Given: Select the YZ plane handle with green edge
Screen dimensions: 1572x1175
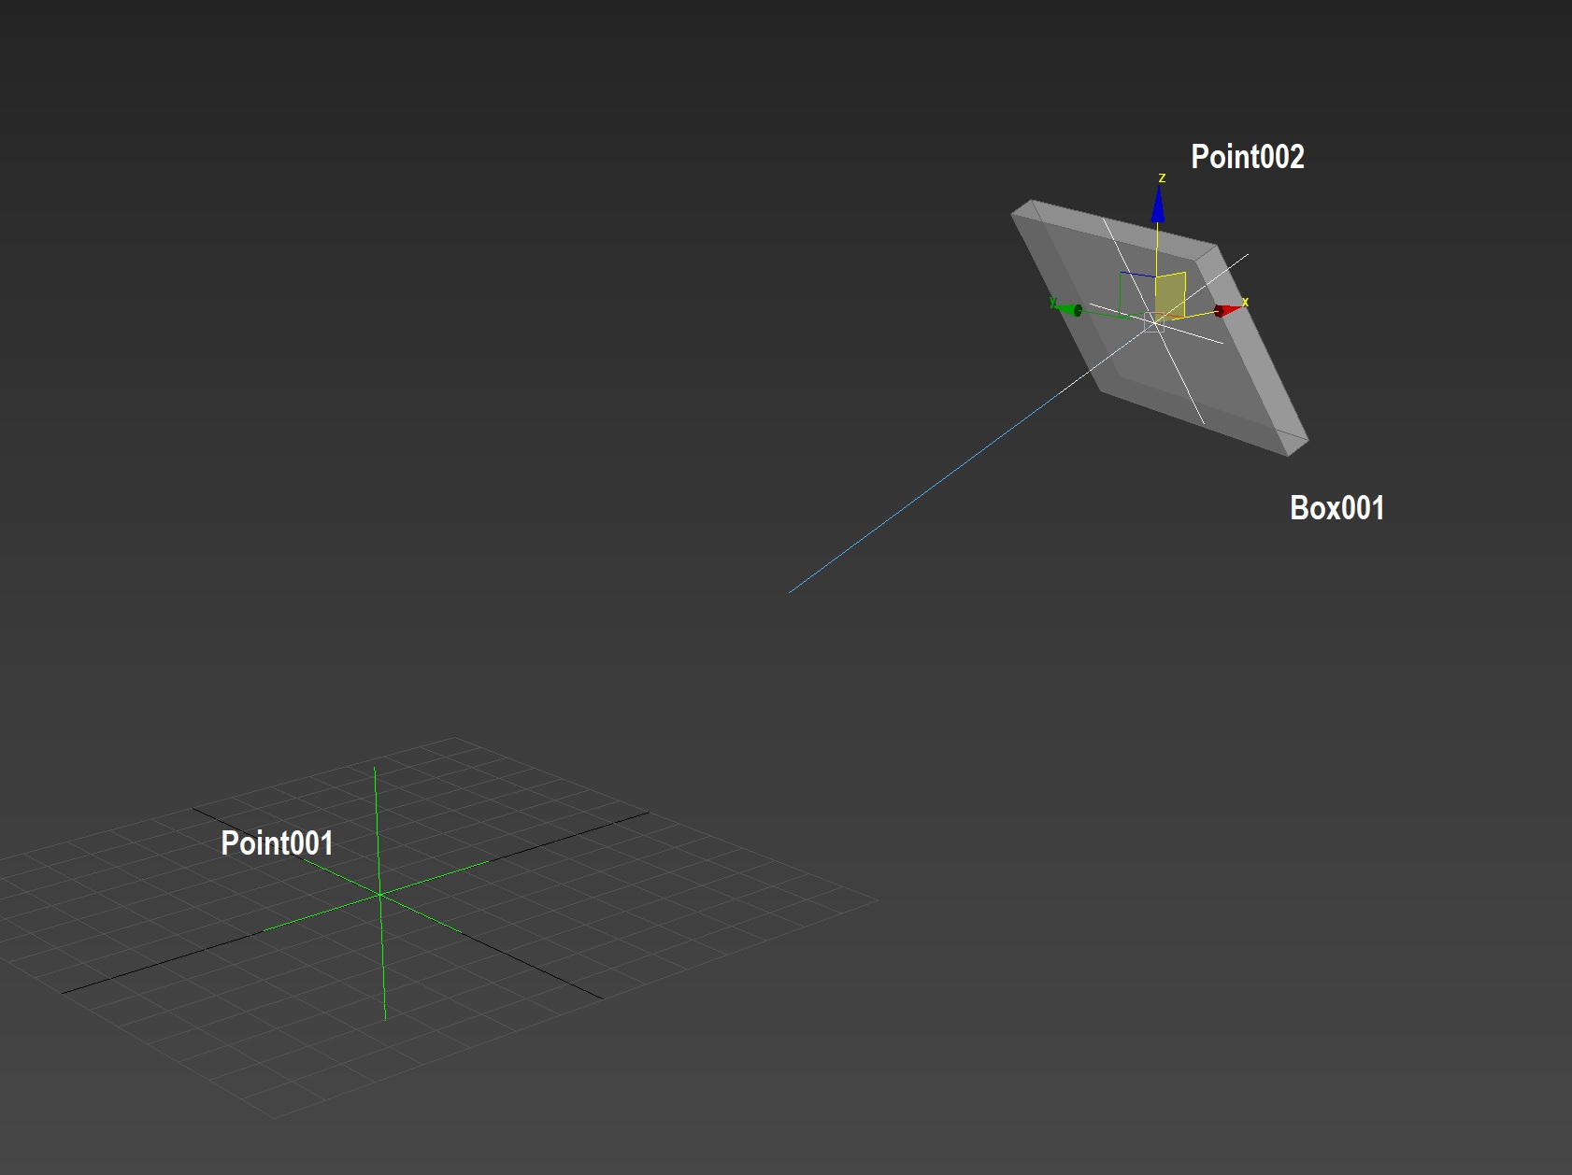Looking at the screenshot, I should click(x=1136, y=296).
